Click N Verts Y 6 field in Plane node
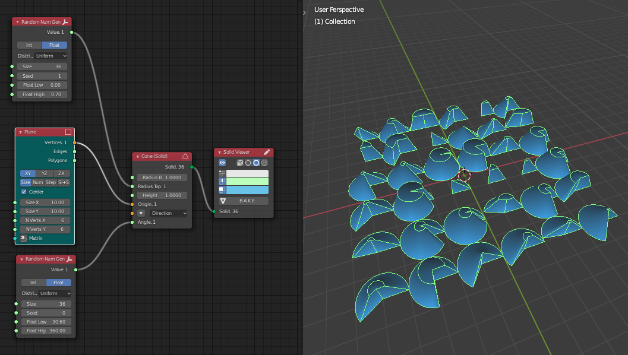628x355 pixels. point(45,229)
